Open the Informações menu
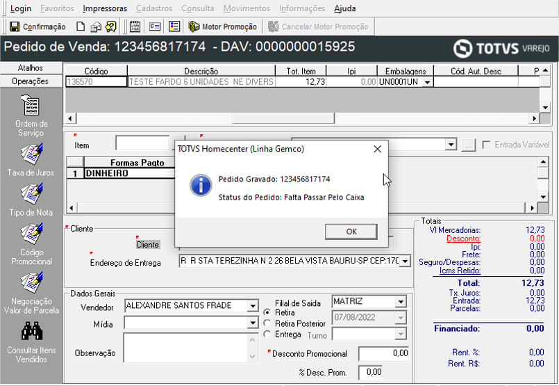The height and width of the screenshot is (386, 559). click(302, 8)
